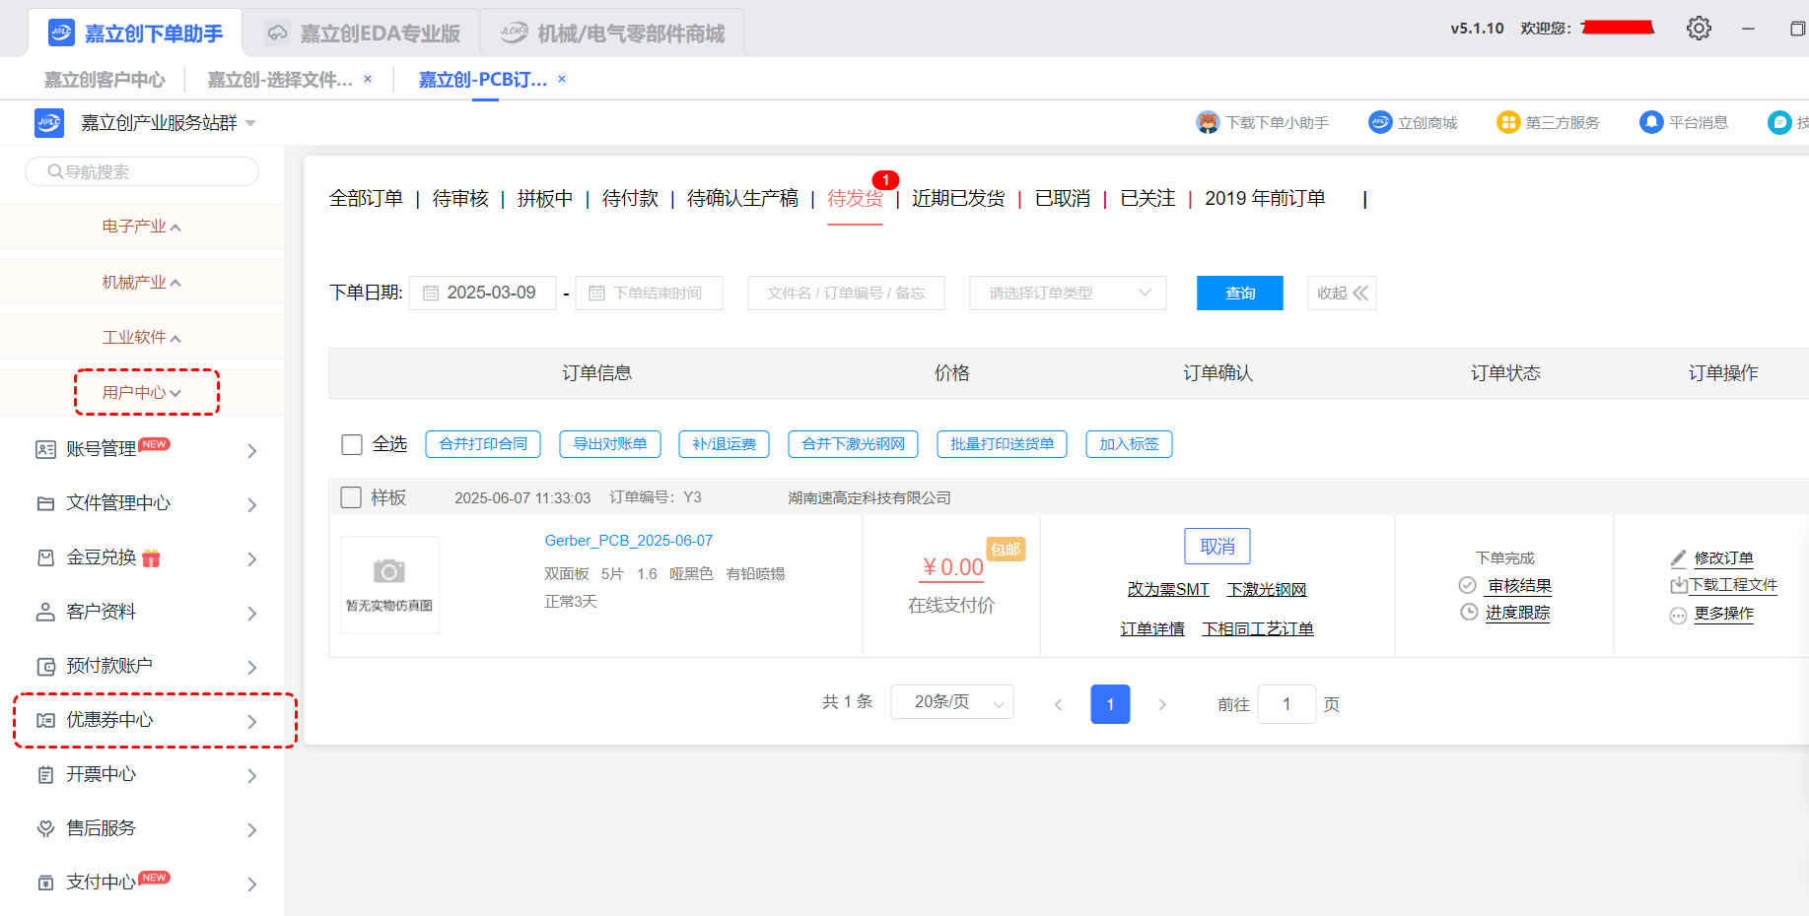Click the 金豆兑换 sidebar icon
The height and width of the screenshot is (916, 1809).
coord(45,557)
